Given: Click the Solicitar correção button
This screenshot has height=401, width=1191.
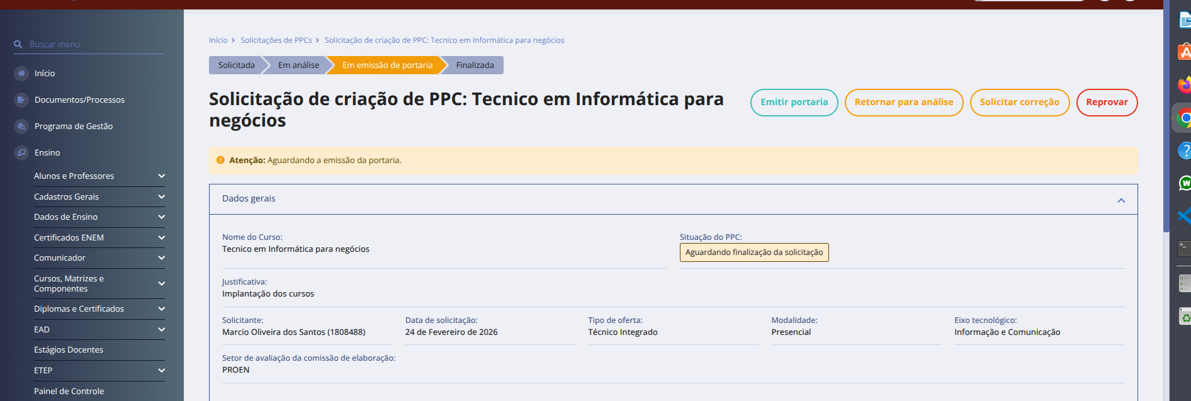Looking at the screenshot, I should [x=1020, y=103].
